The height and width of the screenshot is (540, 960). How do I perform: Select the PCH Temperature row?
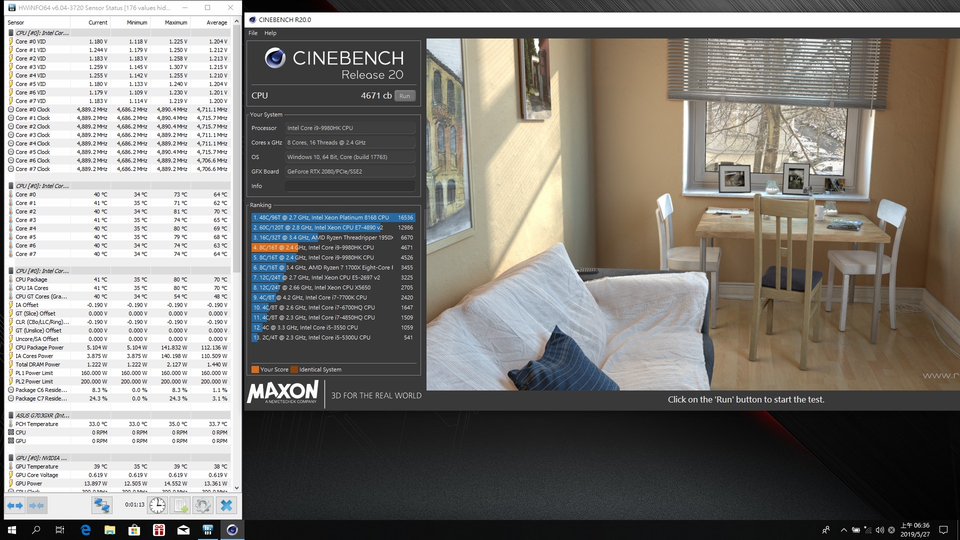pos(118,424)
